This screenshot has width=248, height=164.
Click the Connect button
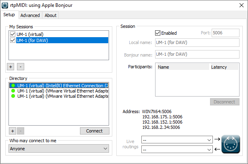pos(95,131)
